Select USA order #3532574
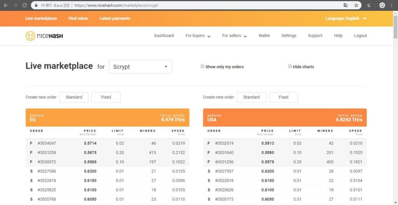398x205 pixels. point(285,143)
